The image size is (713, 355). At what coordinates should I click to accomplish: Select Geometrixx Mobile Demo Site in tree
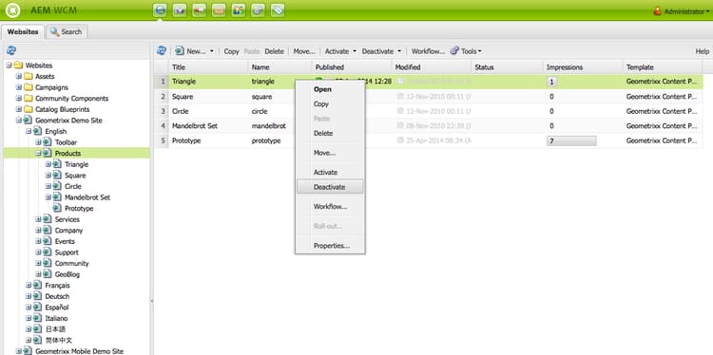[79, 351]
